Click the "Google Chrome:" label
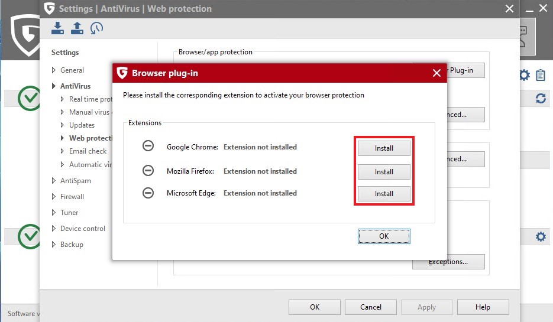This screenshot has width=553, height=322. pos(192,147)
